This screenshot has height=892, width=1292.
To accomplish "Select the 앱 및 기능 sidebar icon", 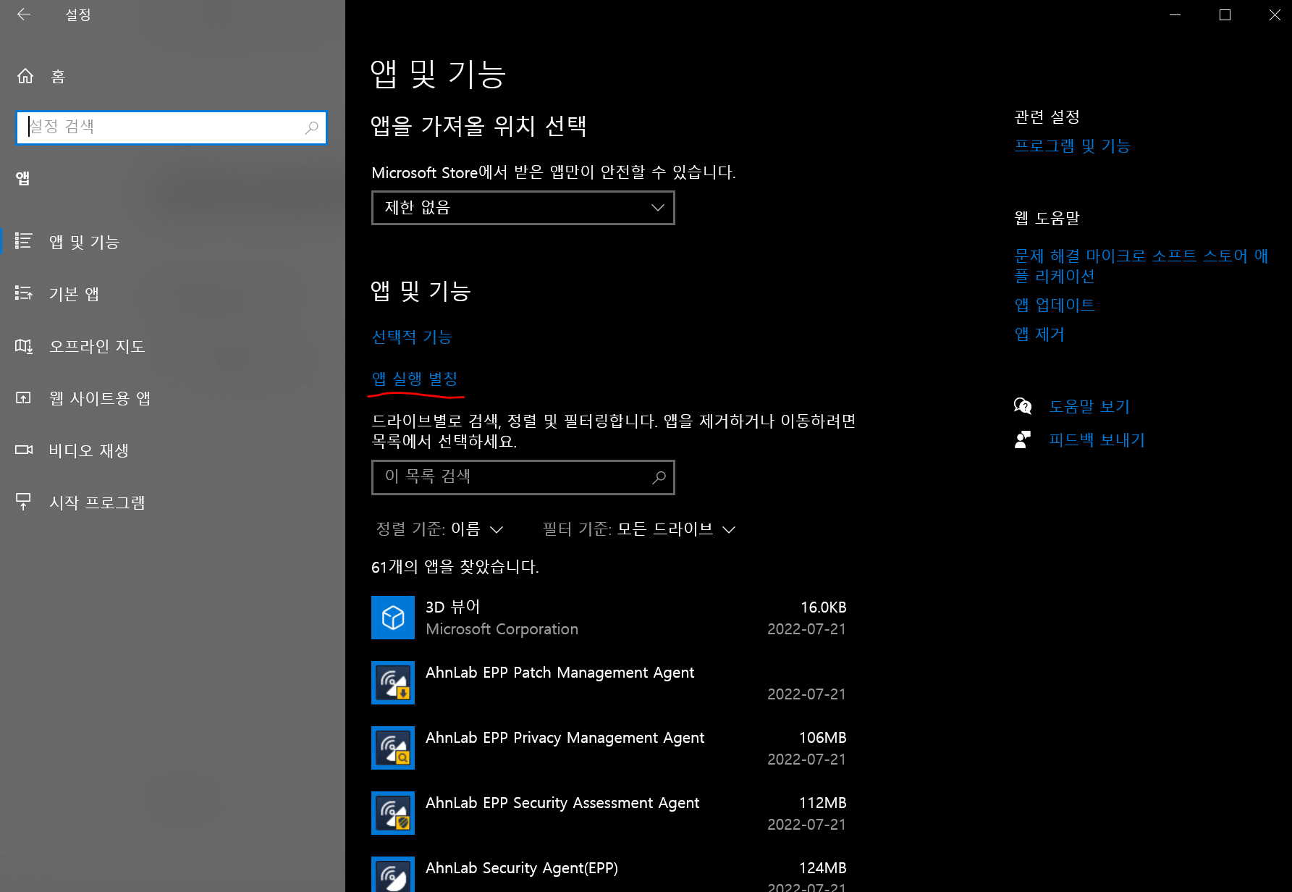I will tap(24, 241).
